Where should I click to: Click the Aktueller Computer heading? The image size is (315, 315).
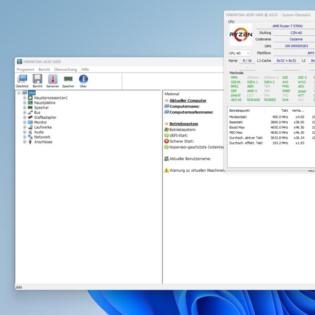(x=188, y=100)
